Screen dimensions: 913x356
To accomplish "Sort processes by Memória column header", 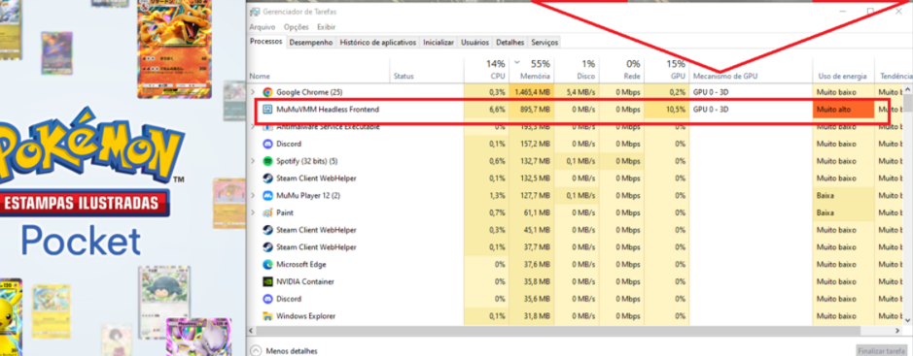I will click(532, 70).
